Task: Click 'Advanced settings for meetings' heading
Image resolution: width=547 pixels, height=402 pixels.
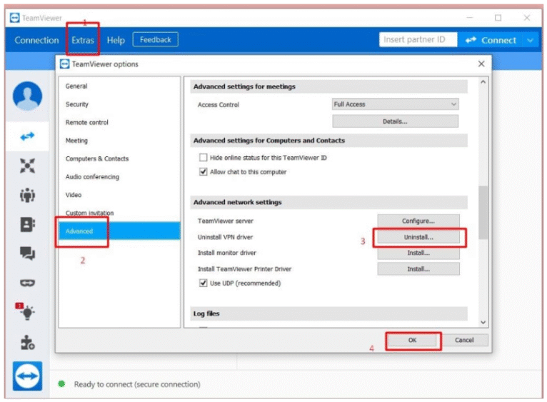Action: click(x=244, y=86)
